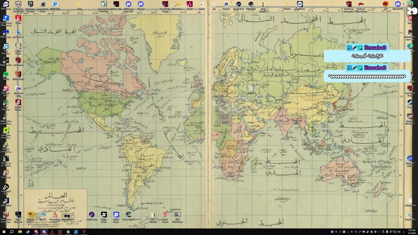The height and width of the screenshot is (235, 418).
Task: Open the Cheat Engine desktop shortcut
Action: click(x=128, y=216)
